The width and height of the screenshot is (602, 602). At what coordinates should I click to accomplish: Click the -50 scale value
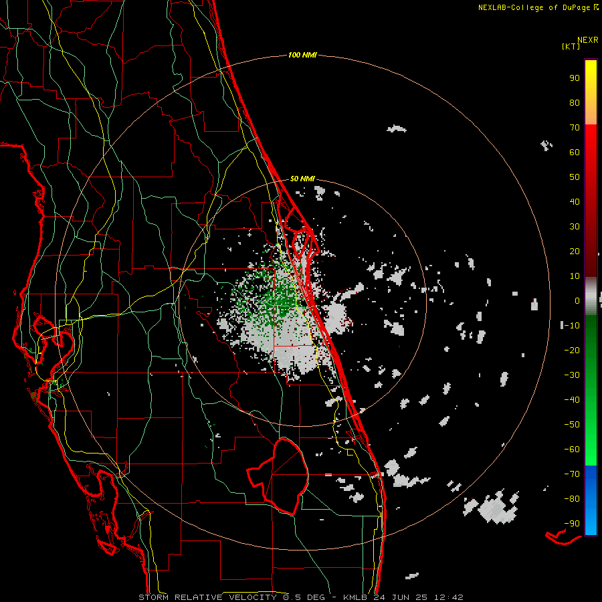(572, 424)
